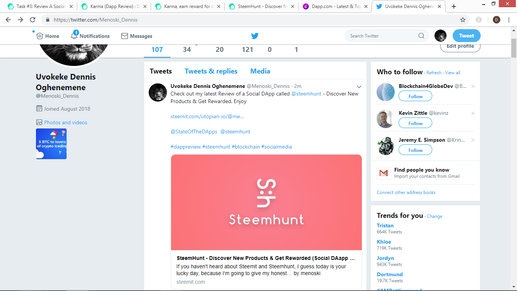Image resolution: width=517 pixels, height=291 pixels.
Task: Click browser back arrow
Action: point(8,20)
